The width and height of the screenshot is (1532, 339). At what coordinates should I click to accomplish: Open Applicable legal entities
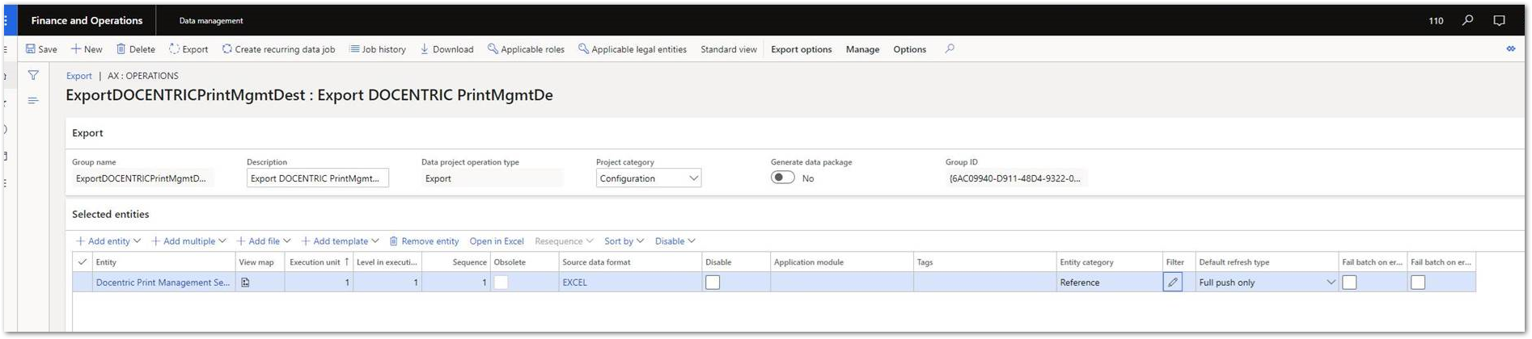(x=633, y=49)
